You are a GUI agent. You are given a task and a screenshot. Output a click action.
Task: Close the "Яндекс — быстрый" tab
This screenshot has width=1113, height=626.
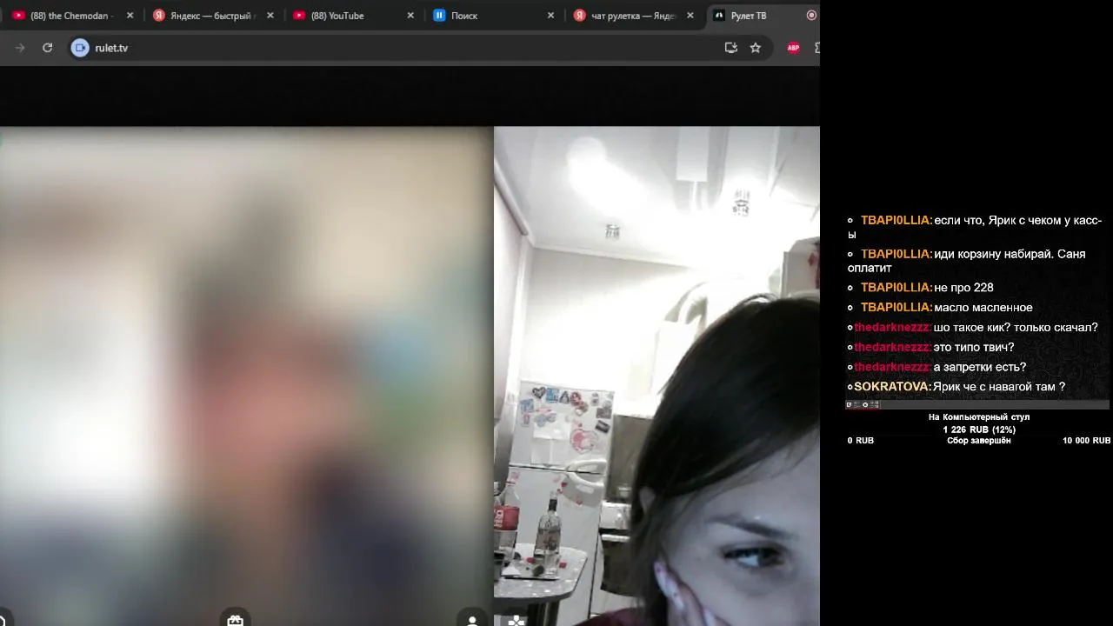pos(270,16)
